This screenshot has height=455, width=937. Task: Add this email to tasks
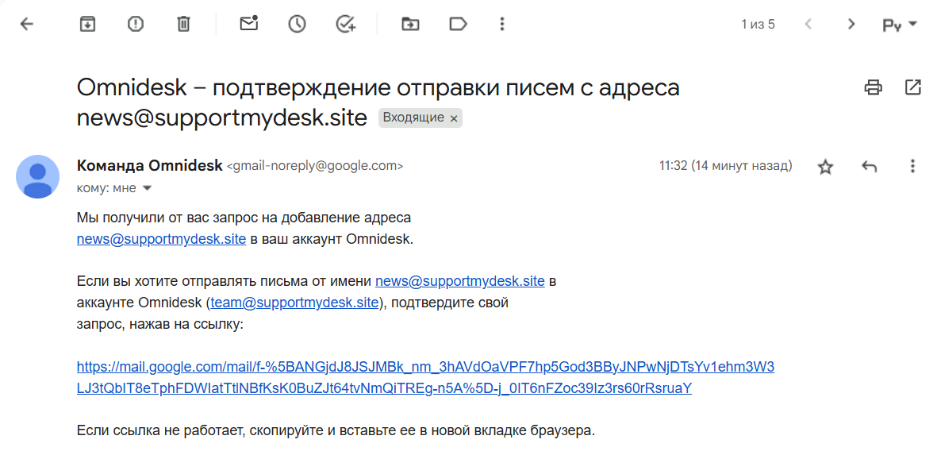[346, 24]
